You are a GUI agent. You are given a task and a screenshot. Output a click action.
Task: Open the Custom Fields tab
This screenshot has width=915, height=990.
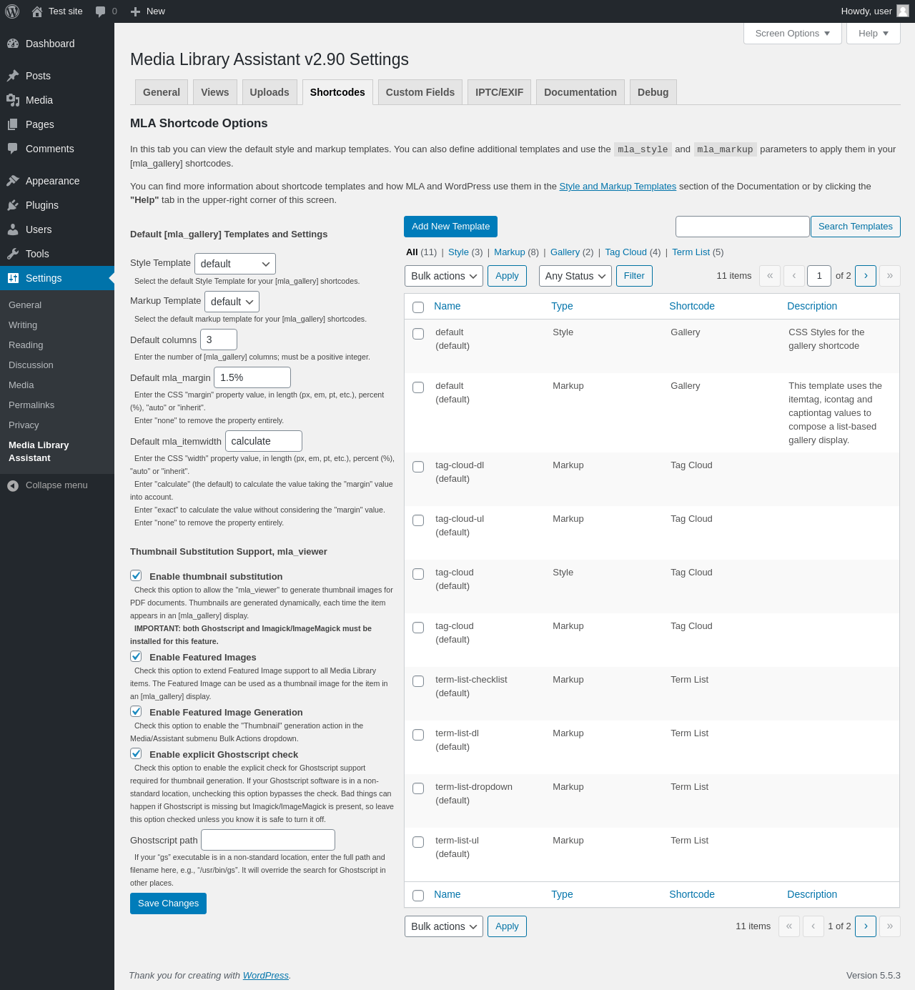420,92
